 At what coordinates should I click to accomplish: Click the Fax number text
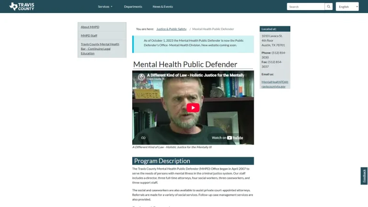pyautogui.click(x=272, y=64)
